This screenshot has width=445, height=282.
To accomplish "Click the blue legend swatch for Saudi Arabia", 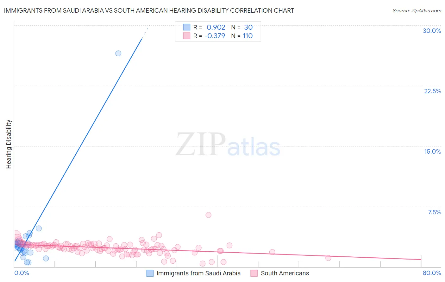I will pyautogui.click(x=150, y=273).
